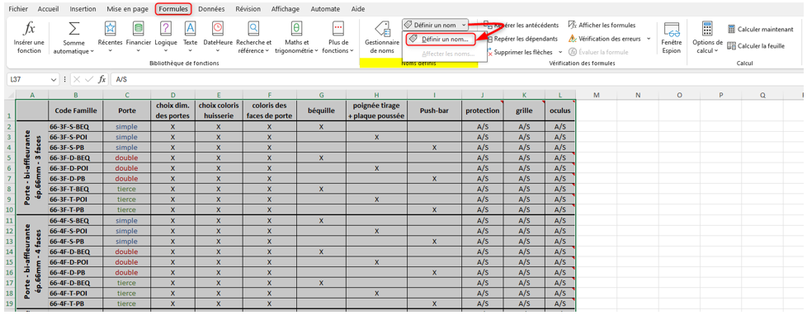The image size is (807, 315).
Task: Open the Financier functions icon
Action: 138,28
